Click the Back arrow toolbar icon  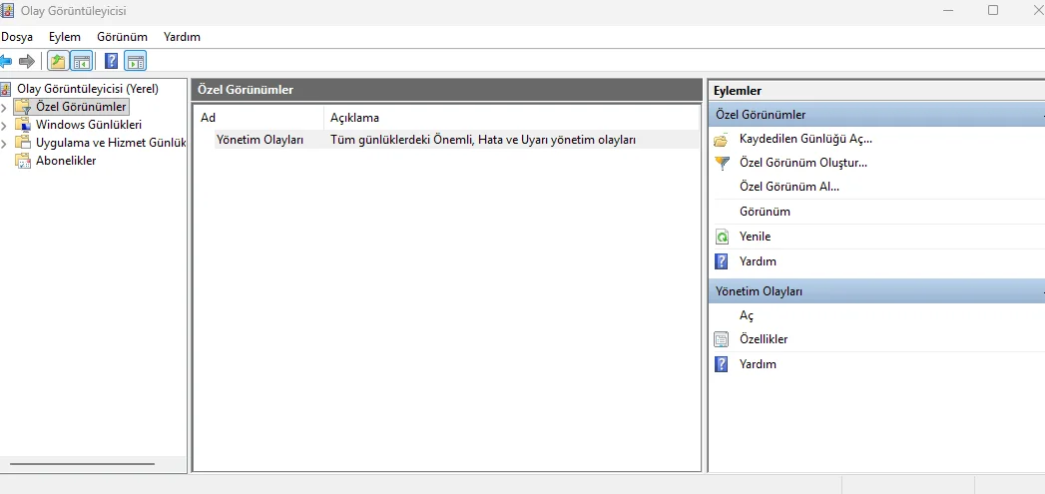point(5,62)
